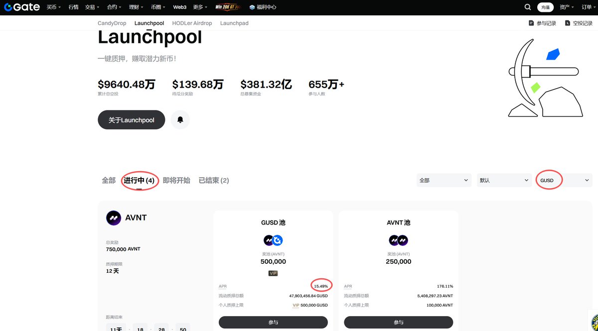Click the 47,903,456.84 GUSD staked amount
The height and width of the screenshot is (331, 598).
(308, 296)
